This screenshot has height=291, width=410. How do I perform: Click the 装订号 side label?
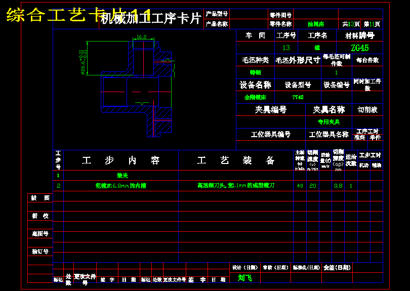pos(40,252)
